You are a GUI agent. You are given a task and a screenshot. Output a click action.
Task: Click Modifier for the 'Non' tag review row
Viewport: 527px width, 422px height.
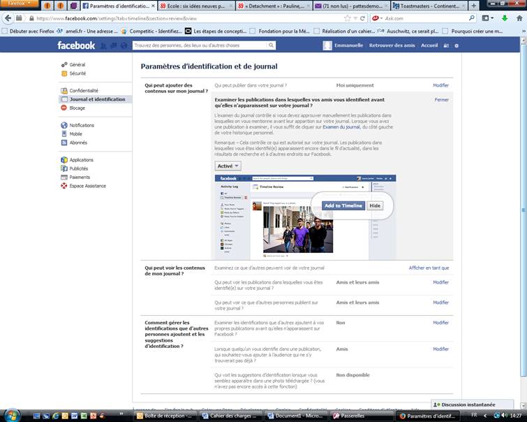pyautogui.click(x=440, y=323)
